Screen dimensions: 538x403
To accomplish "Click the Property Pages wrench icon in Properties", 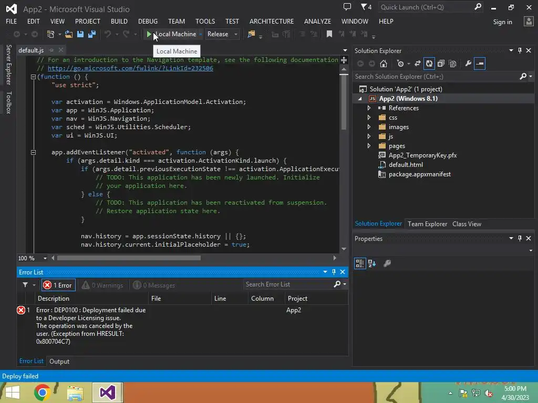I will (x=387, y=263).
